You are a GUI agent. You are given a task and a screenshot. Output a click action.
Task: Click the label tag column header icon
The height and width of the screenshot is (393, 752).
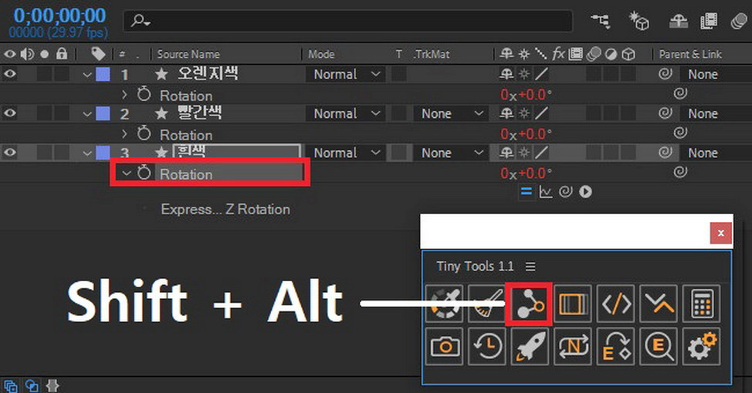click(x=98, y=54)
